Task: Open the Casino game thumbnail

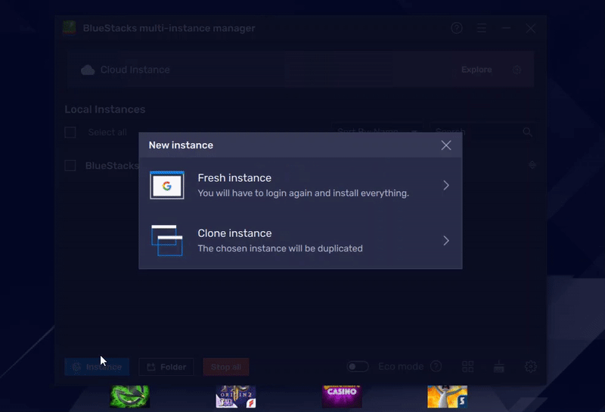Action: coord(342,396)
